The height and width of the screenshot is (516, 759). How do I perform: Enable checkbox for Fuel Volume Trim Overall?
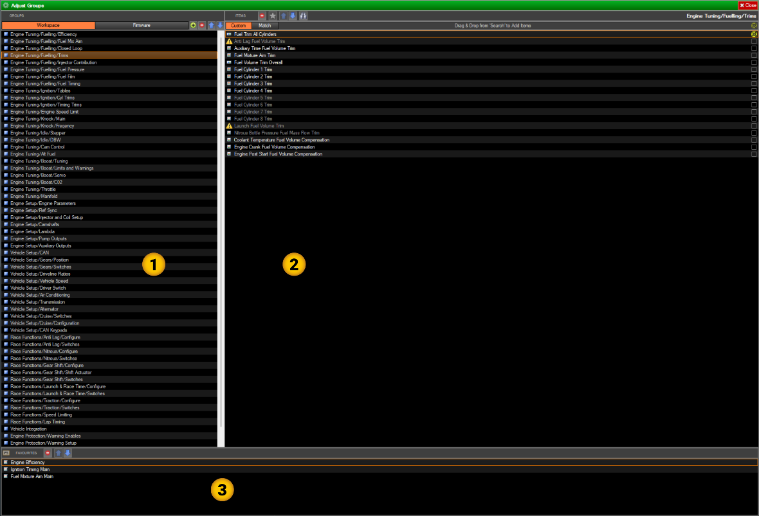tap(754, 62)
